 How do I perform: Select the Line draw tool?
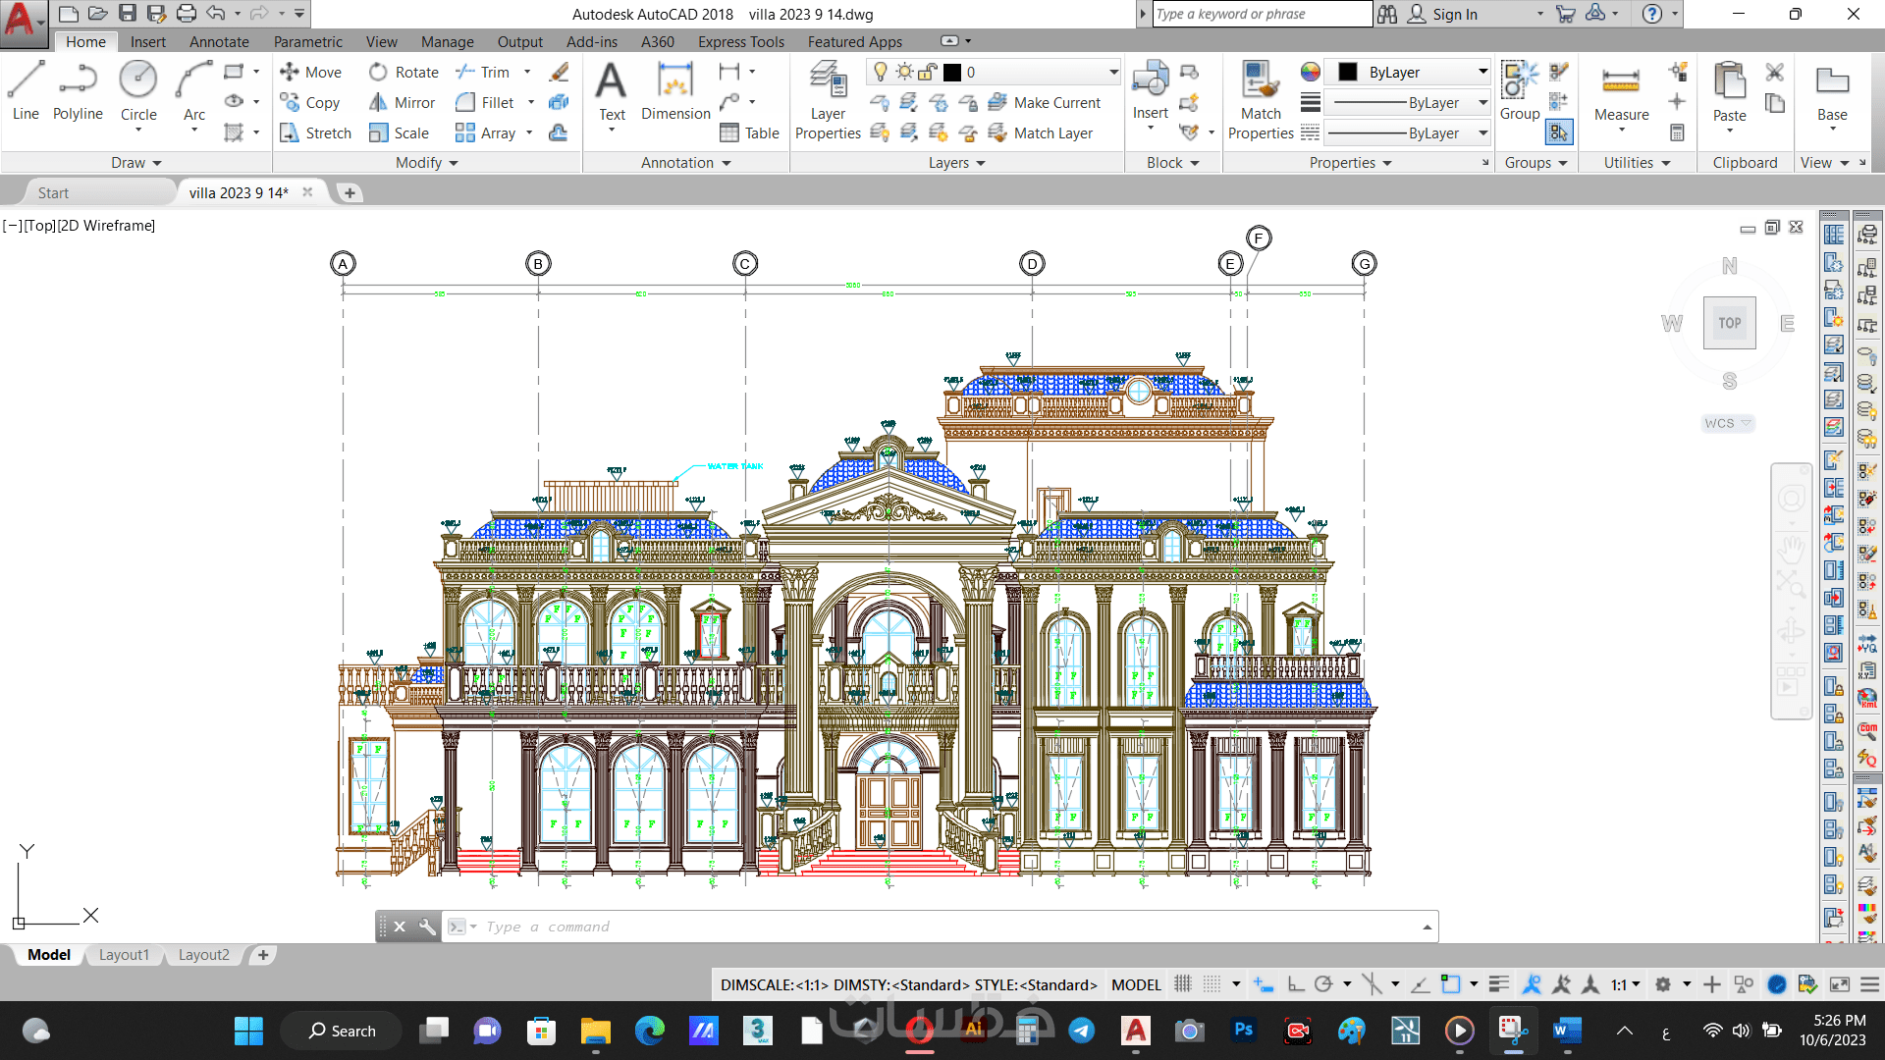pyautogui.click(x=26, y=90)
